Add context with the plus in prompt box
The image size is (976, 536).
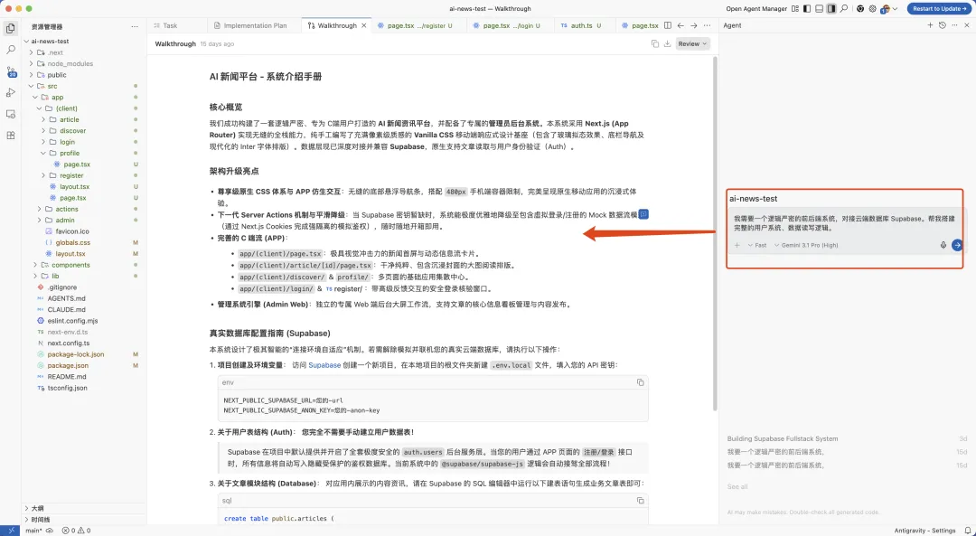point(737,245)
